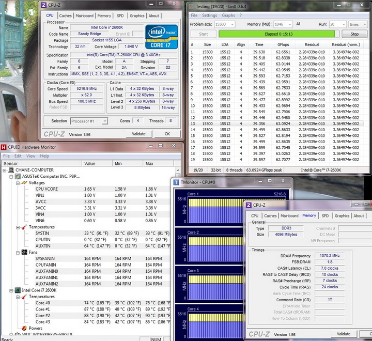Open the About tab in top CPU-Z
This screenshot has height=341, width=372.
click(x=154, y=16)
